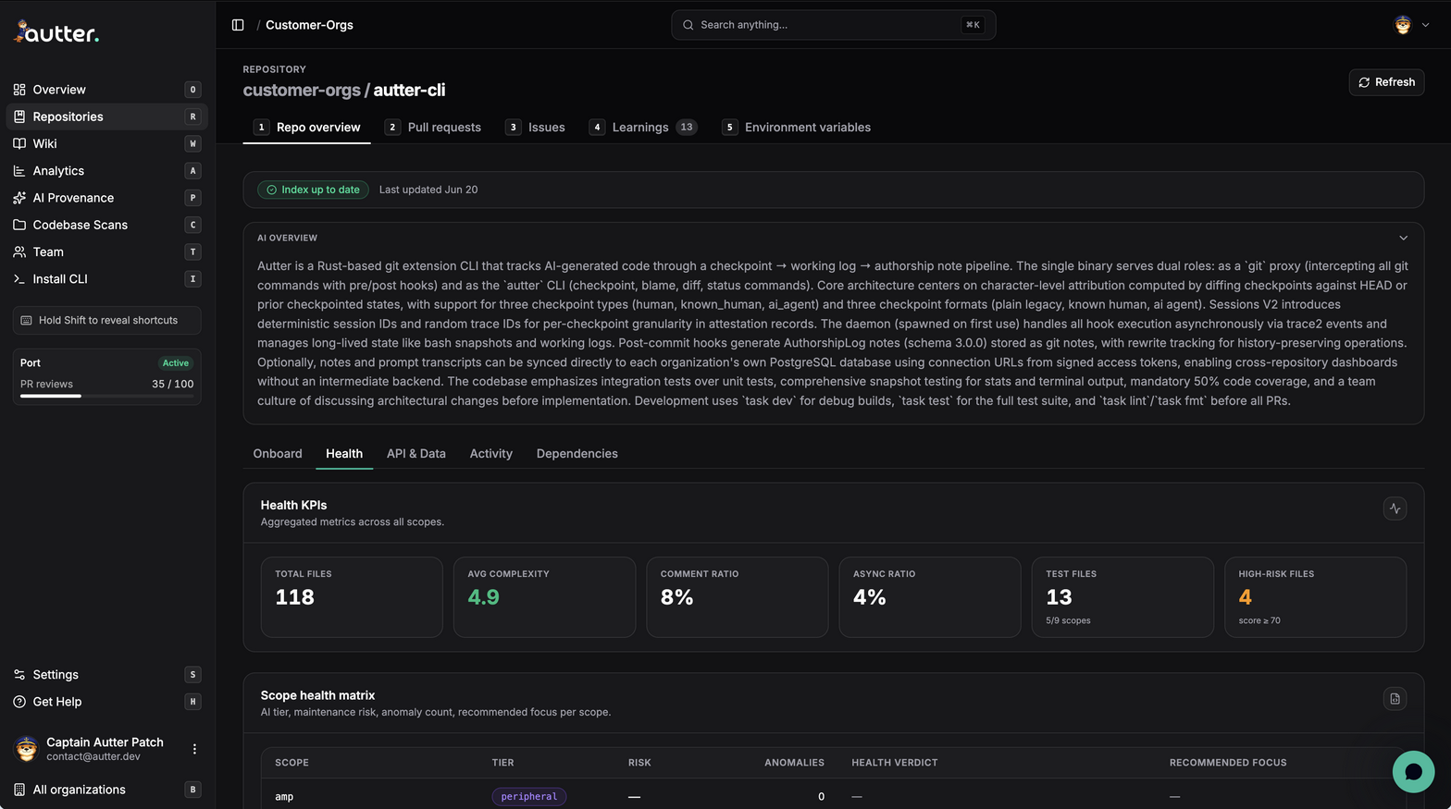
Task: Select the API & Data sub-tab
Action: click(x=416, y=454)
